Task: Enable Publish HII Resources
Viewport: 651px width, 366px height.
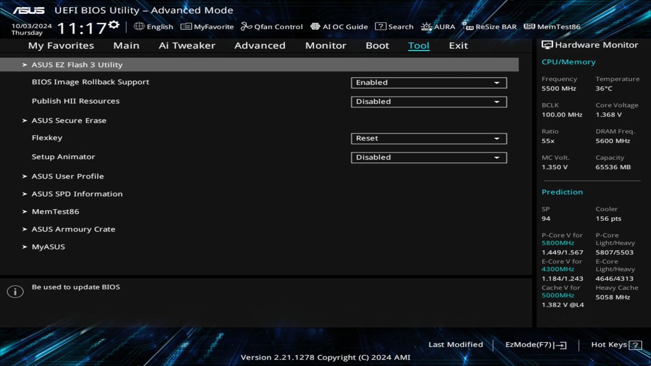Action: pyautogui.click(x=428, y=102)
